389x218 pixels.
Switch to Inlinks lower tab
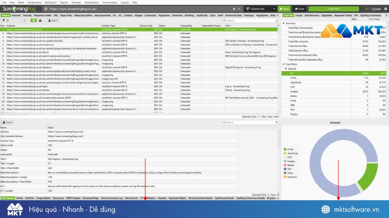19,198
